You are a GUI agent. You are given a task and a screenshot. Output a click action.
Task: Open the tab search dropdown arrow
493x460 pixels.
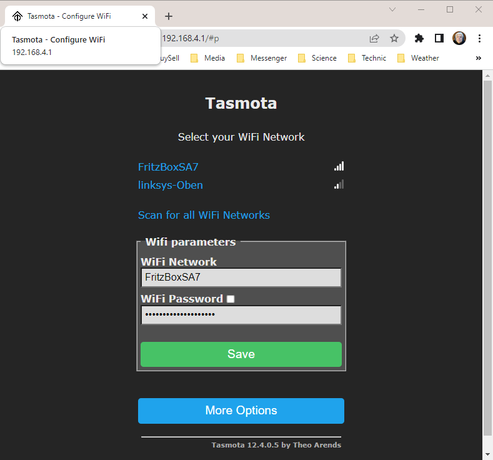[392, 9]
